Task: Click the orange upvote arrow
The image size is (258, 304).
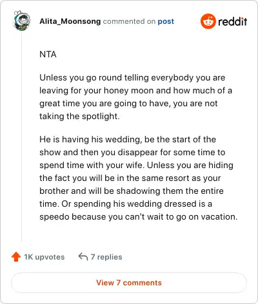Action: click(16, 257)
